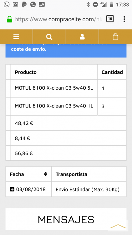
Task: Open browser tab switcher showing 10
Action: 110,19
